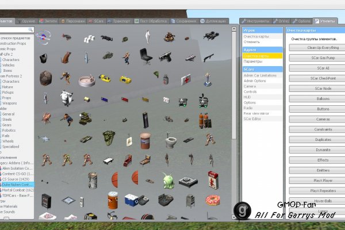
Task: Clean up Balloons
Action: (317, 98)
